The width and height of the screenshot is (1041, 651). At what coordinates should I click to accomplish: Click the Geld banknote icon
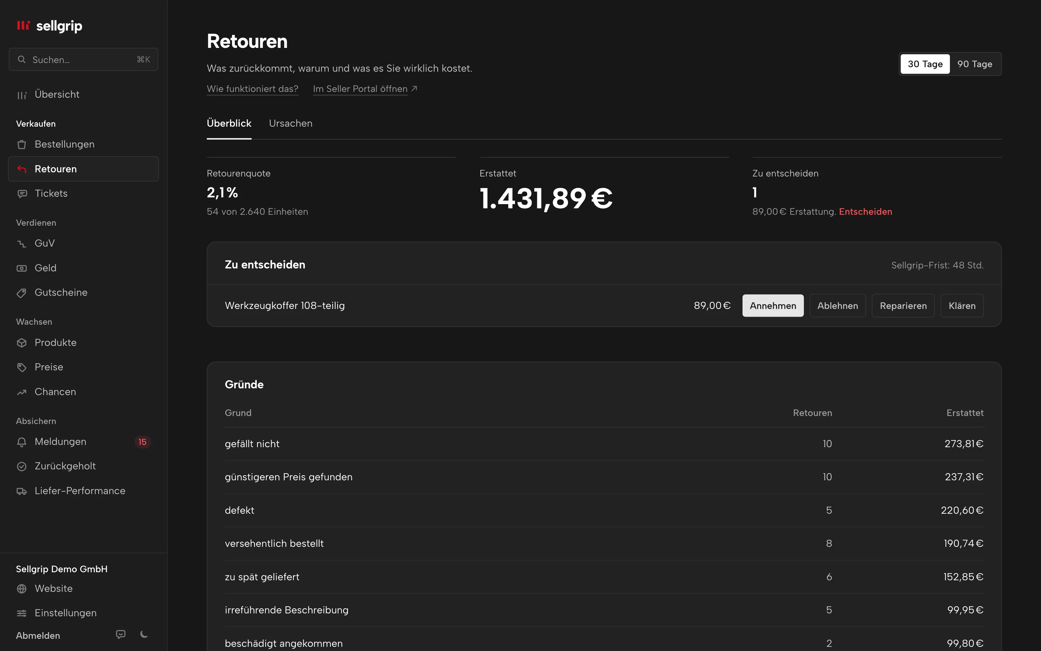coord(22,268)
